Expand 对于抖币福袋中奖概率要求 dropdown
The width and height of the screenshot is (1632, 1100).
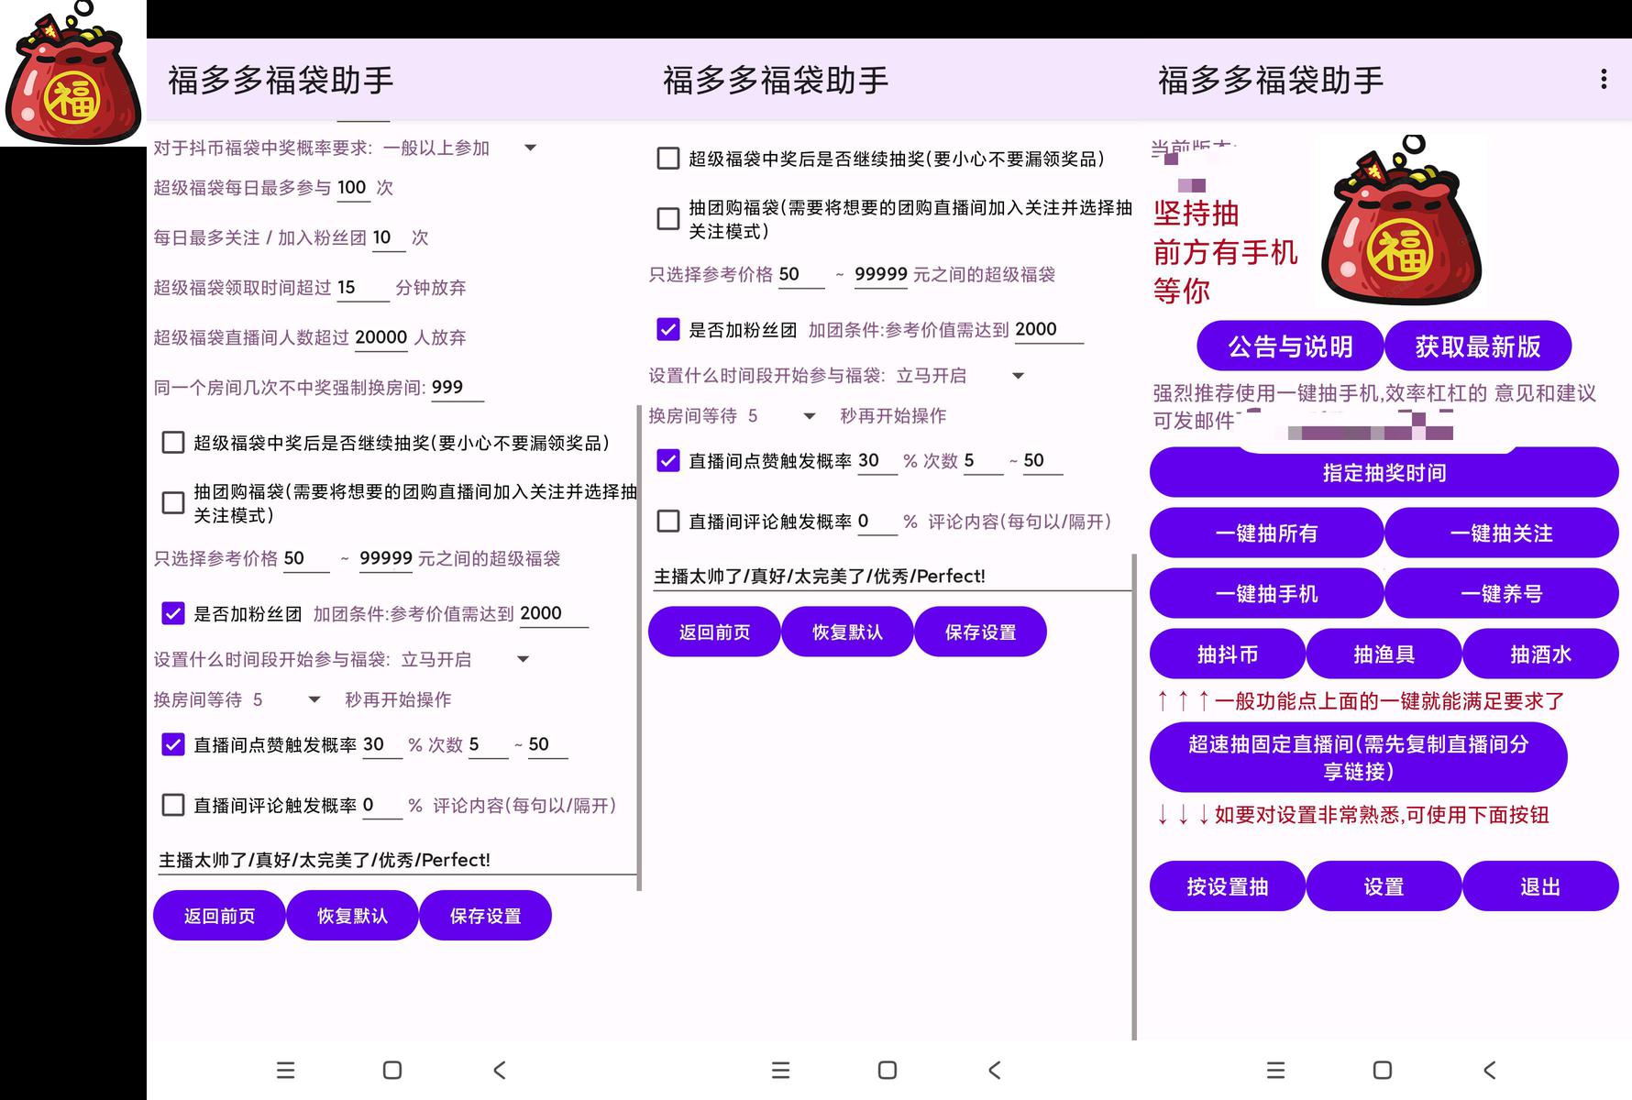click(530, 148)
